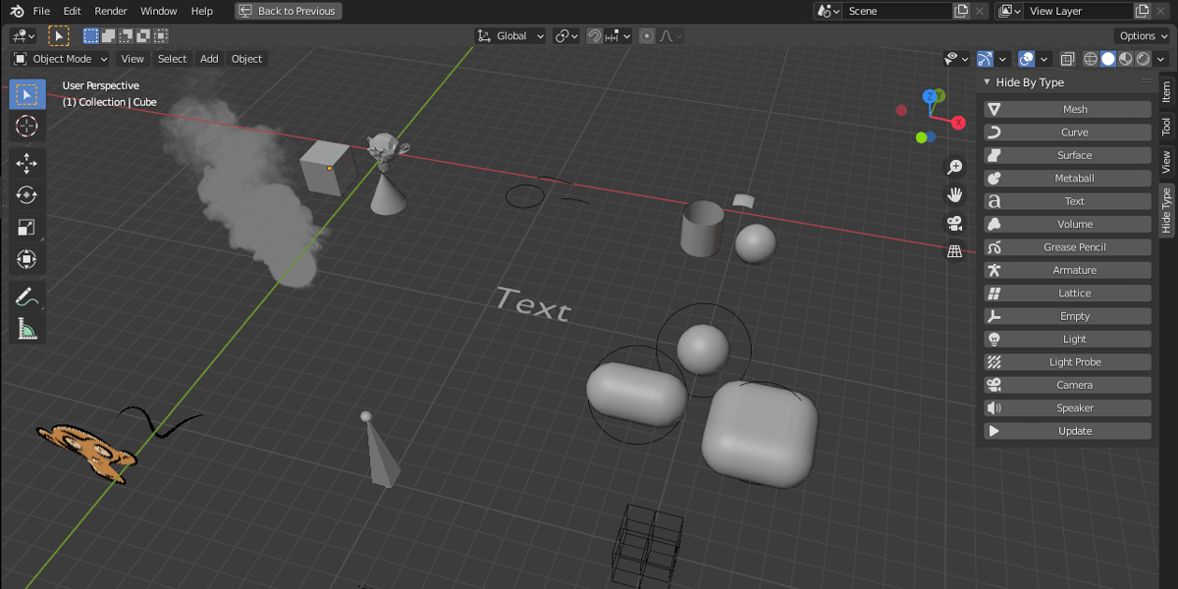Open the Help menu
The height and width of the screenshot is (589, 1178).
click(x=201, y=11)
